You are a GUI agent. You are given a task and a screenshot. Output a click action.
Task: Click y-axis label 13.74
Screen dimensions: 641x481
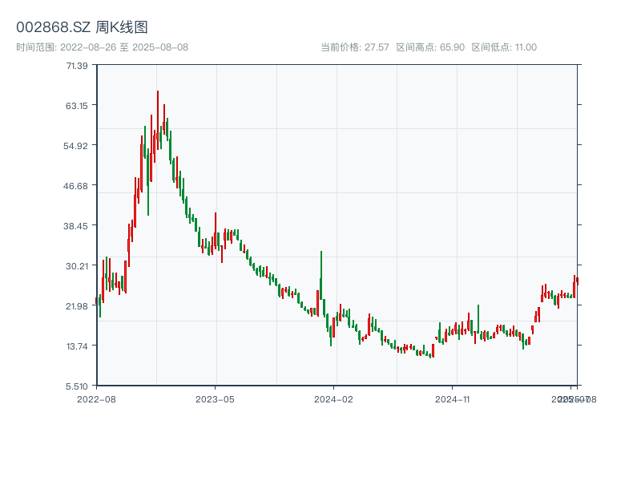tap(77, 346)
